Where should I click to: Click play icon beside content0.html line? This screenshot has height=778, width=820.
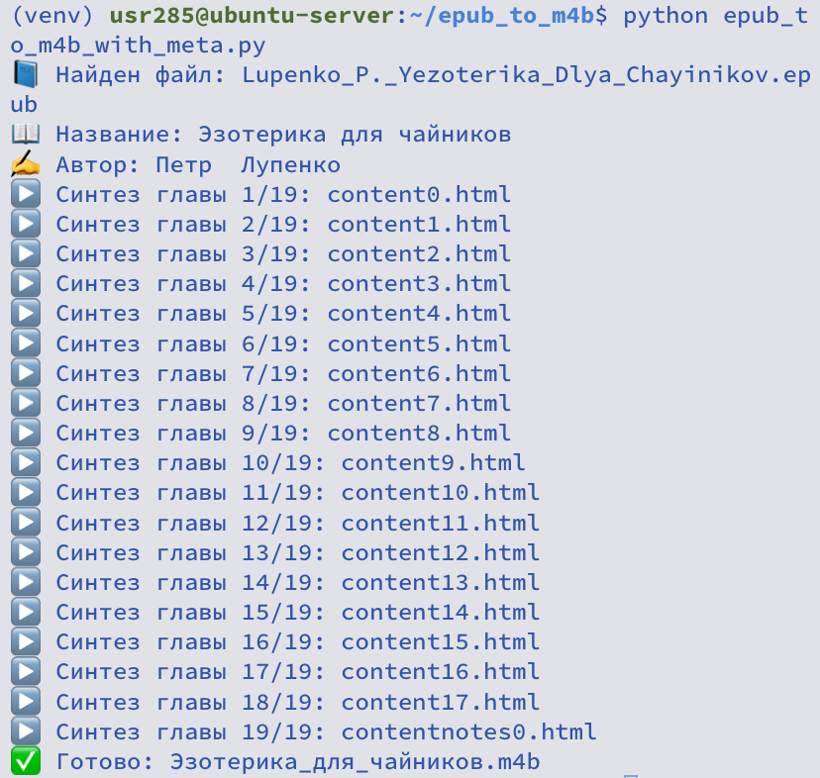pyautogui.click(x=25, y=194)
